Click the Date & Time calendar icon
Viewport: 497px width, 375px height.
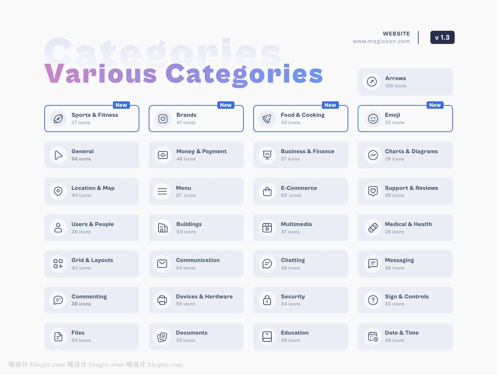(373, 336)
